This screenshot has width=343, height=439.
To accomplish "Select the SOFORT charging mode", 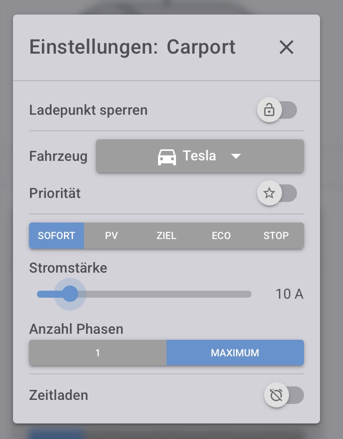I will 56,236.
